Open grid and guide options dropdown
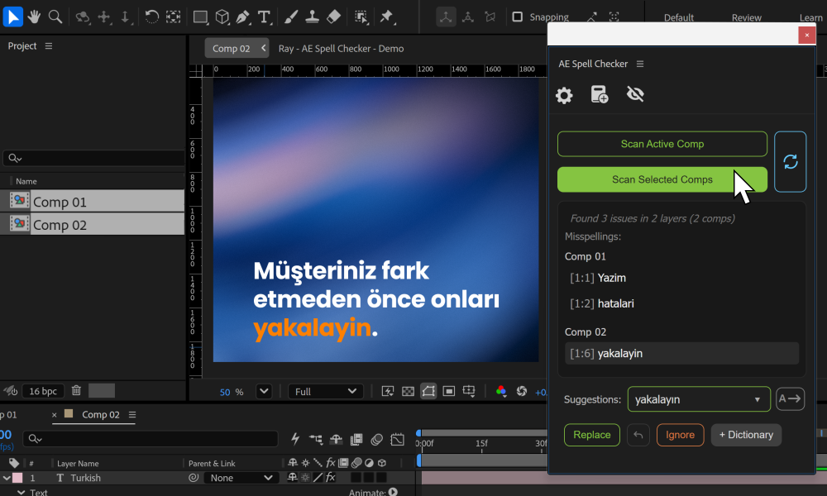This screenshot has width=827, height=496. (469, 391)
